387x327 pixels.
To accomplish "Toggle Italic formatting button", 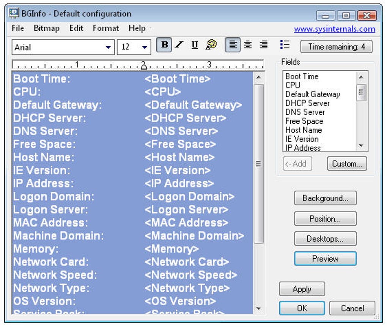I will (x=179, y=45).
